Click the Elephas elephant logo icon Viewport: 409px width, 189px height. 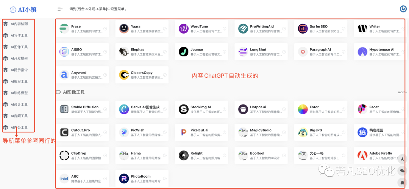click(124, 52)
